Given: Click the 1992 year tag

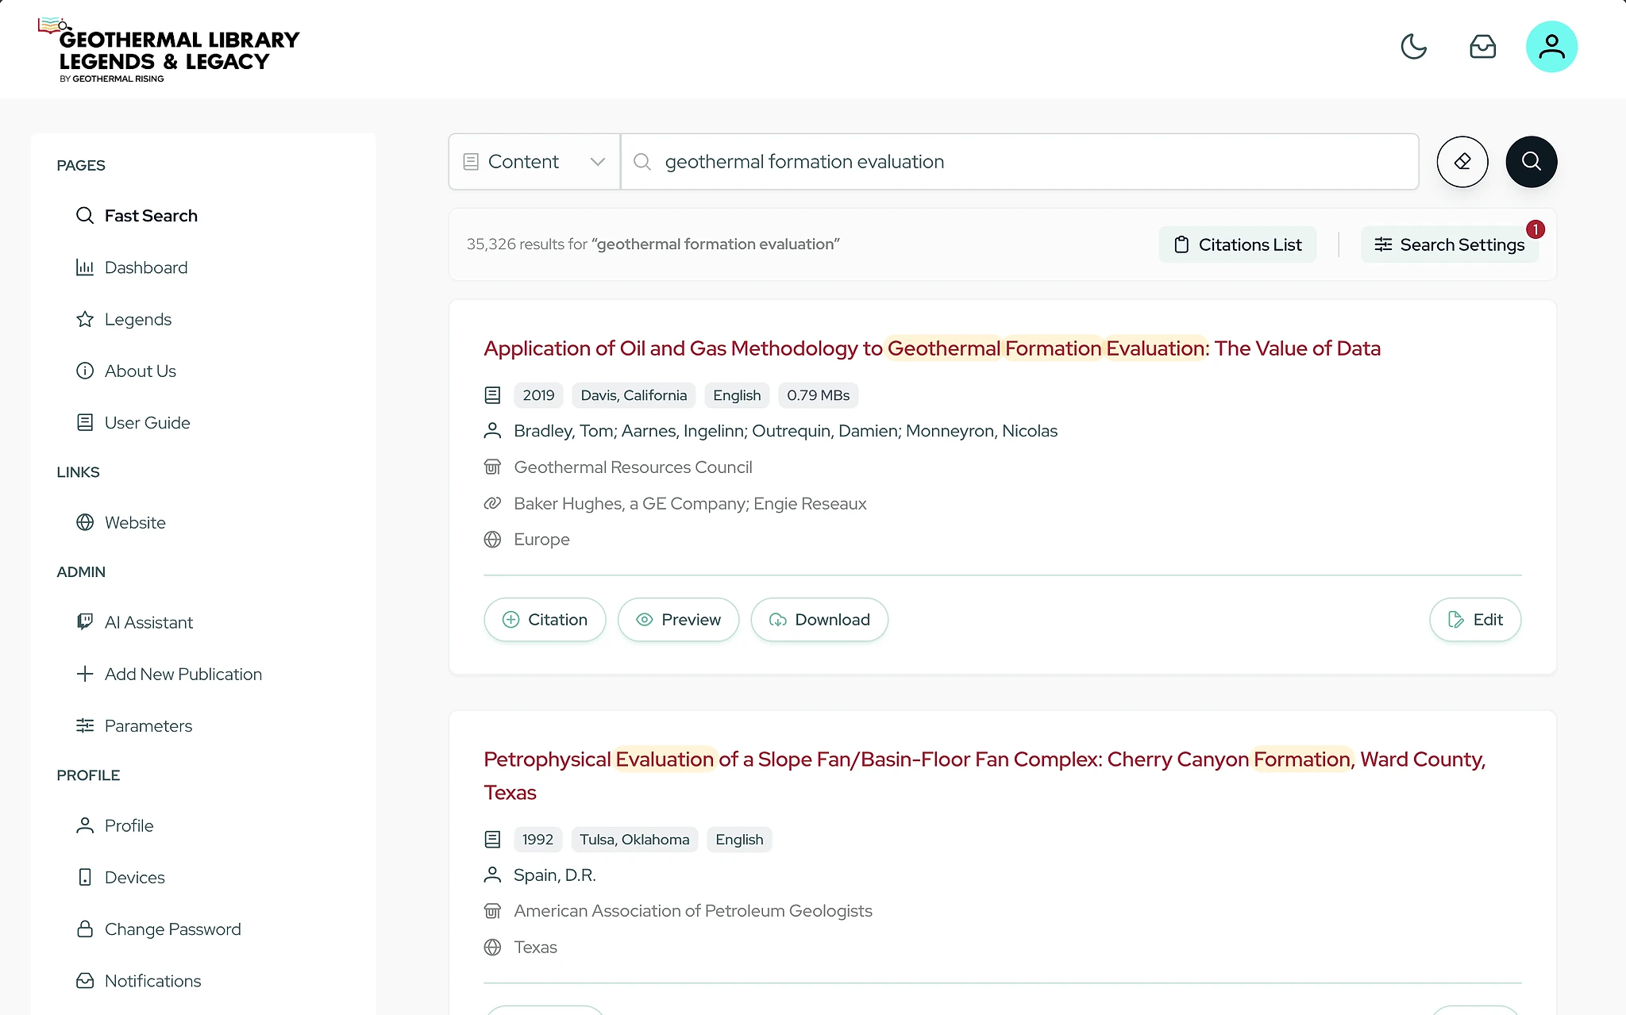Looking at the screenshot, I should coord(538,840).
